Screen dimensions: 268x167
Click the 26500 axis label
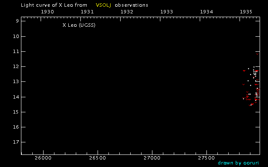97,159
